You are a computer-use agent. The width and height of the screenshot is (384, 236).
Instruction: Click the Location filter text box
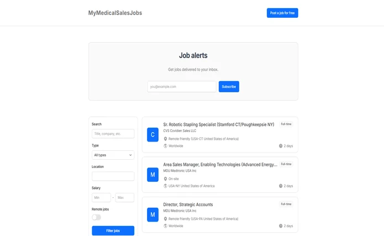pyautogui.click(x=113, y=176)
